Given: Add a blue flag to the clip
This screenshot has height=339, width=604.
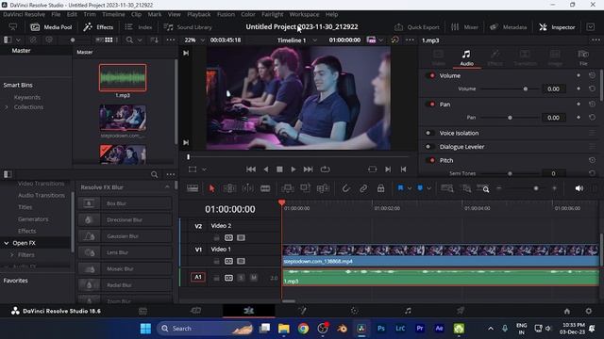Looking at the screenshot, I should (x=400, y=188).
